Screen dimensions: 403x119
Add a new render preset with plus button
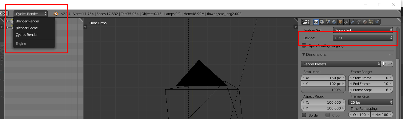(x=384, y=64)
